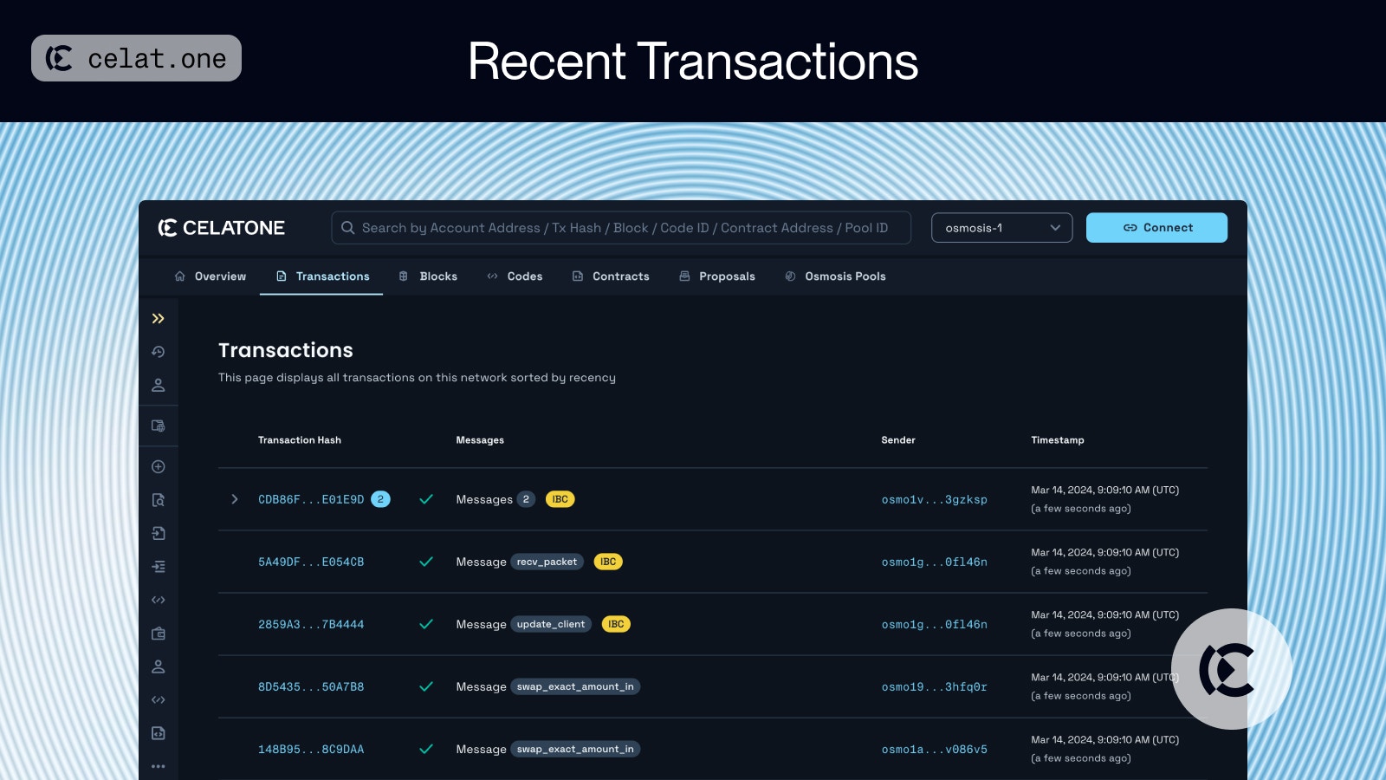Click the Transaction Hash column header

300,440
